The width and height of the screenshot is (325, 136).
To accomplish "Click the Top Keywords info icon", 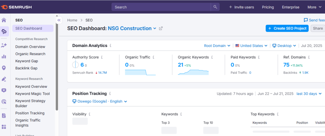I will pyautogui.click(x=277, y=114).
